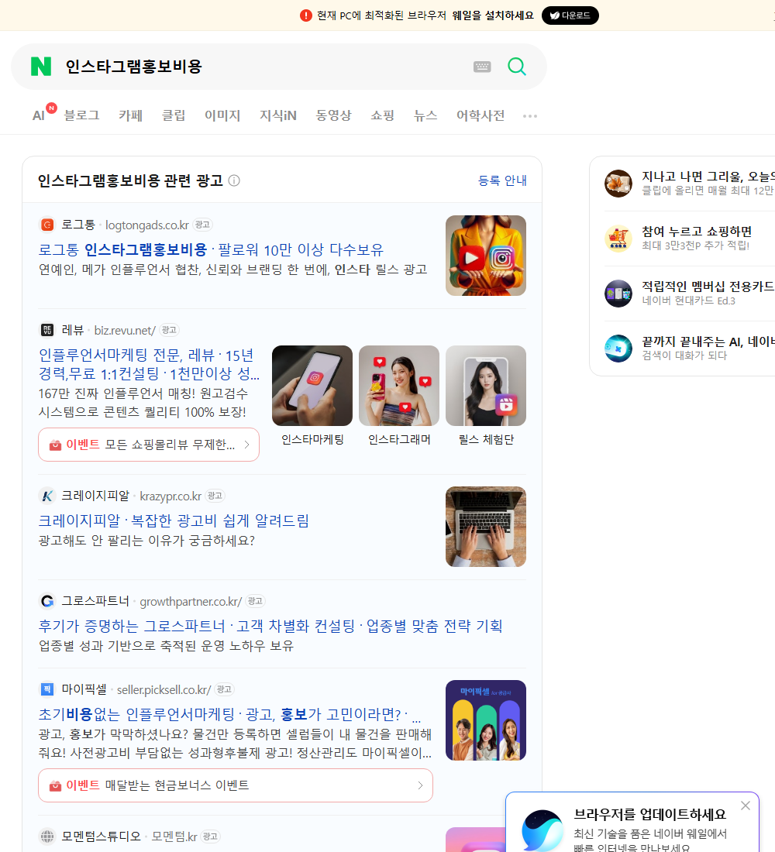Screen dimensions: 775x852
Task: Close the 브라우저를 업데이트하세요 popup
Action: point(745,806)
